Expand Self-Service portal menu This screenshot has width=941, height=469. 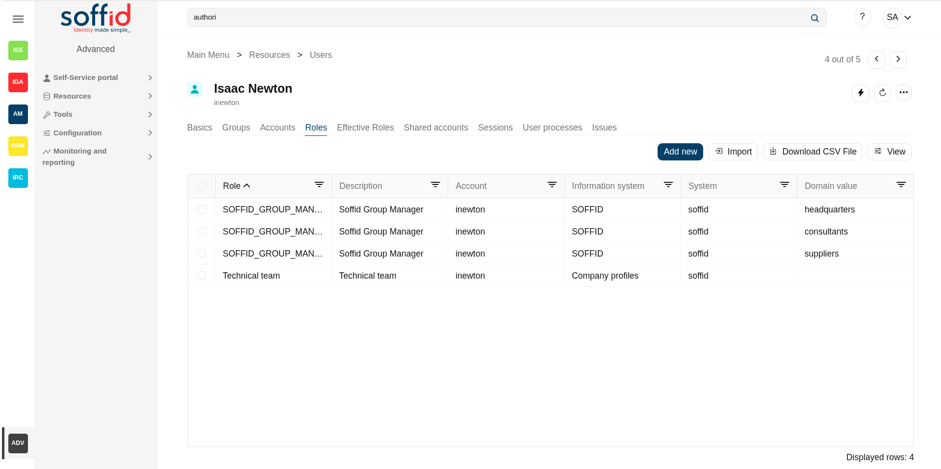pyautogui.click(x=98, y=78)
